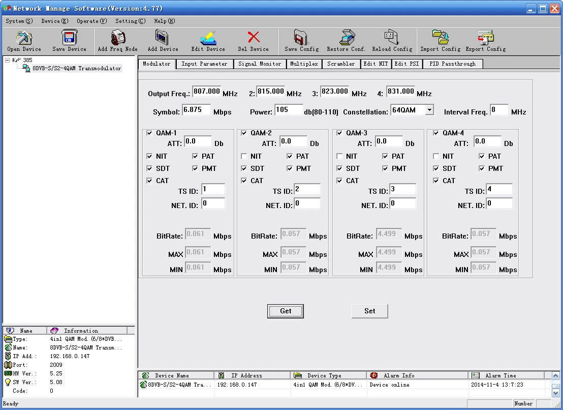Click the Edit Device toolbar icon

point(208,38)
